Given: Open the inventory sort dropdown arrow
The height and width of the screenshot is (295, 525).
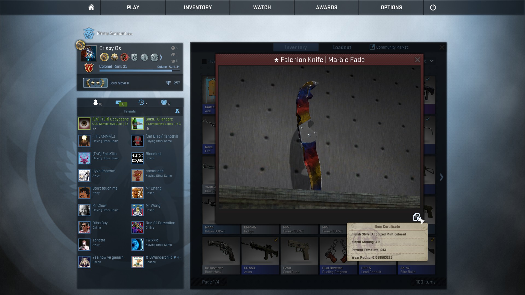Looking at the screenshot, I should click(431, 61).
